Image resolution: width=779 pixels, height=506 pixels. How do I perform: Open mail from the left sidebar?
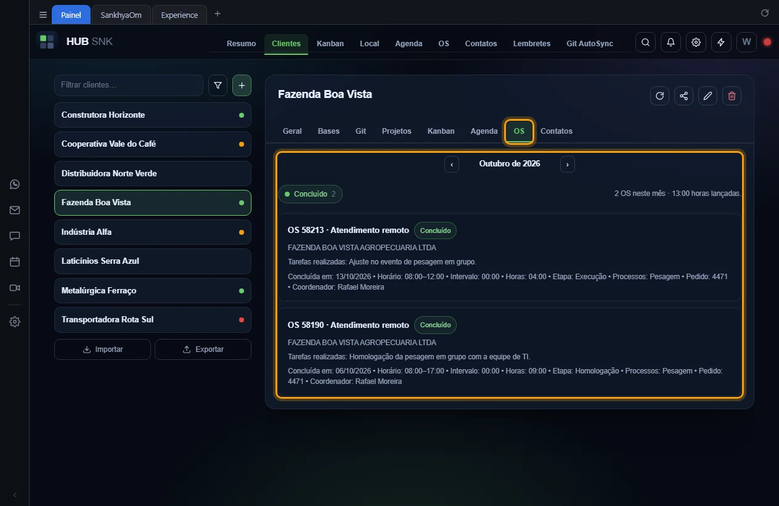pyautogui.click(x=15, y=210)
